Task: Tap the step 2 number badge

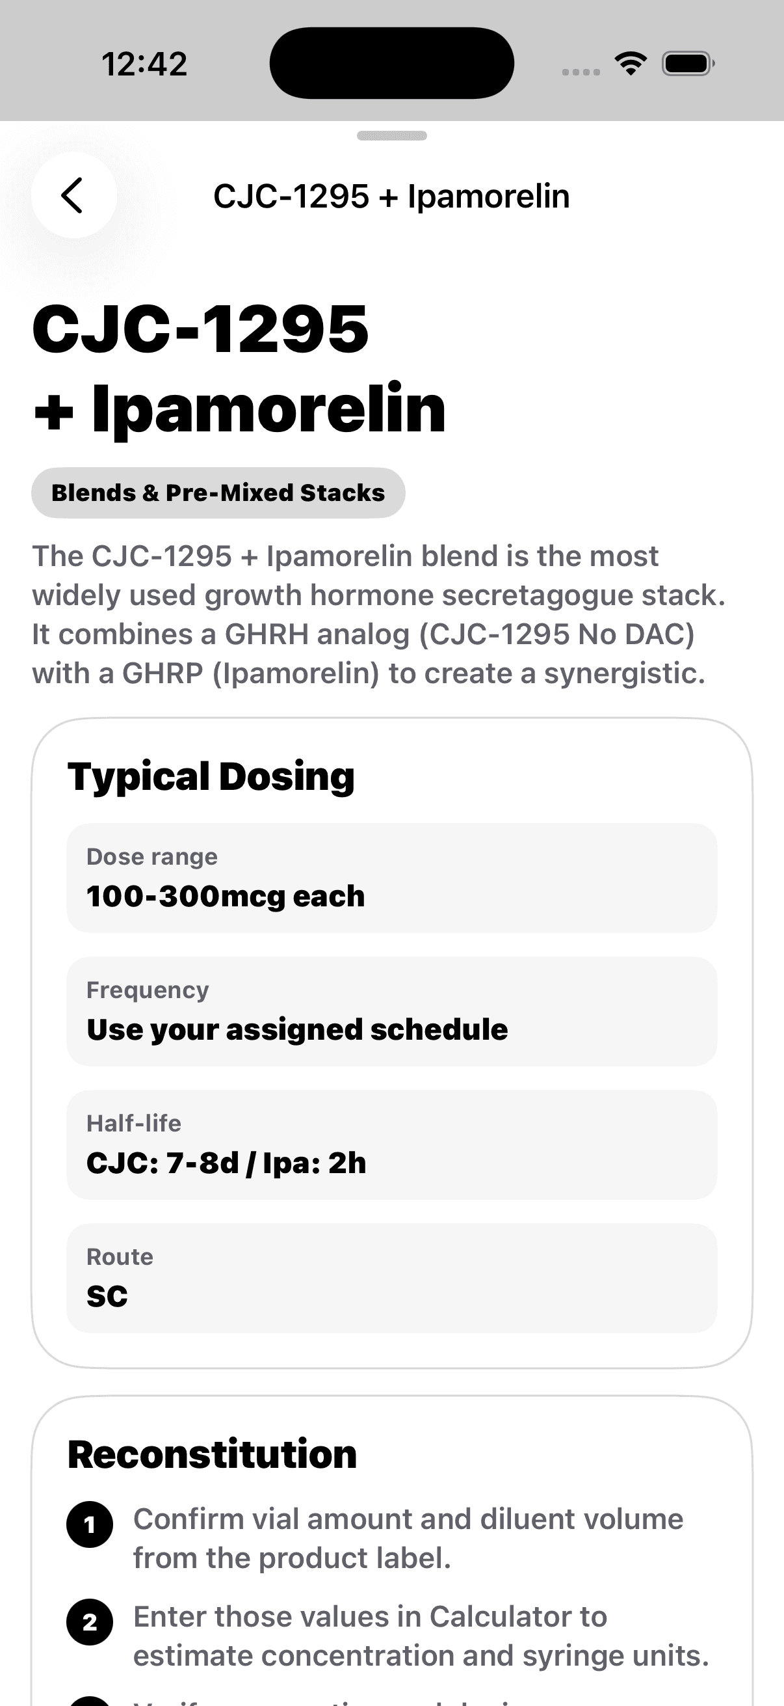Action: (x=90, y=1623)
